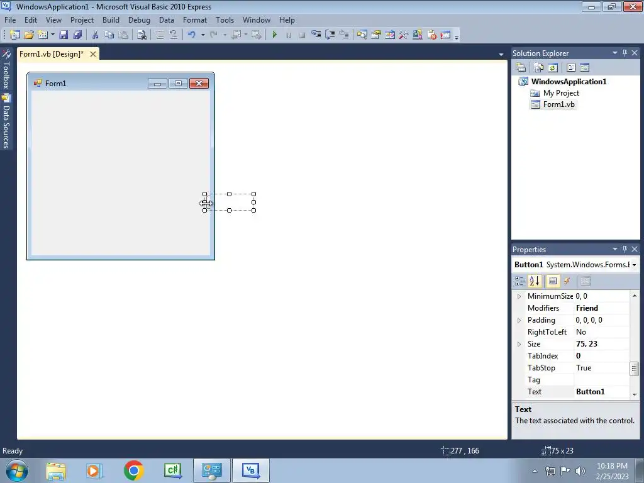The width and height of the screenshot is (644, 483).
Task: Click the Save All toolbar icon
Action: tap(77, 35)
